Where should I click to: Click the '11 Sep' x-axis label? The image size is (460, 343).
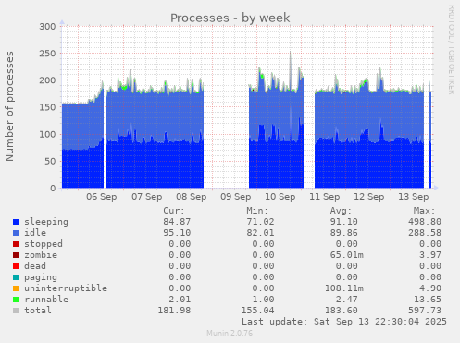tap(325, 197)
